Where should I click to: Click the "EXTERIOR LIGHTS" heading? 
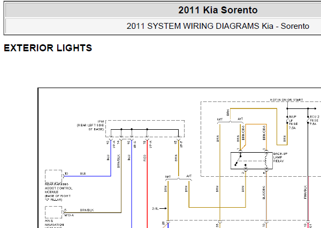click(x=48, y=48)
